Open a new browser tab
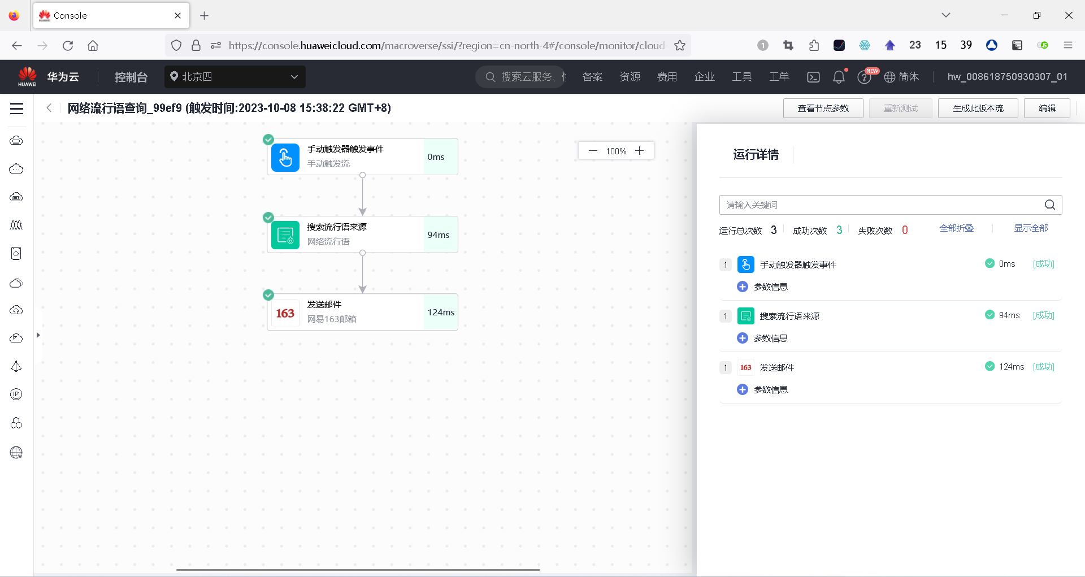 [205, 15]
